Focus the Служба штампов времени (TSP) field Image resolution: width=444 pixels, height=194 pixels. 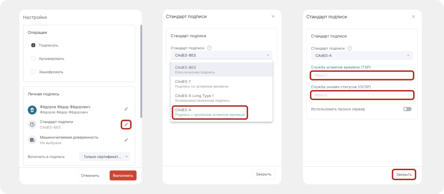362,75
